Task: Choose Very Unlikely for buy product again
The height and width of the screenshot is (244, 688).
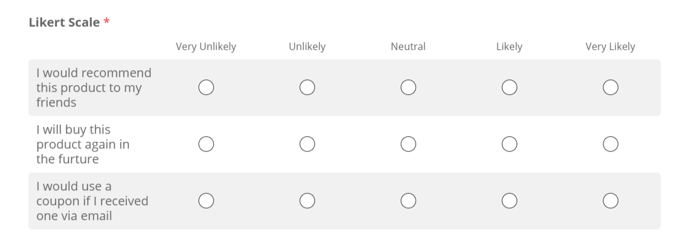Action: pos(207,144)
